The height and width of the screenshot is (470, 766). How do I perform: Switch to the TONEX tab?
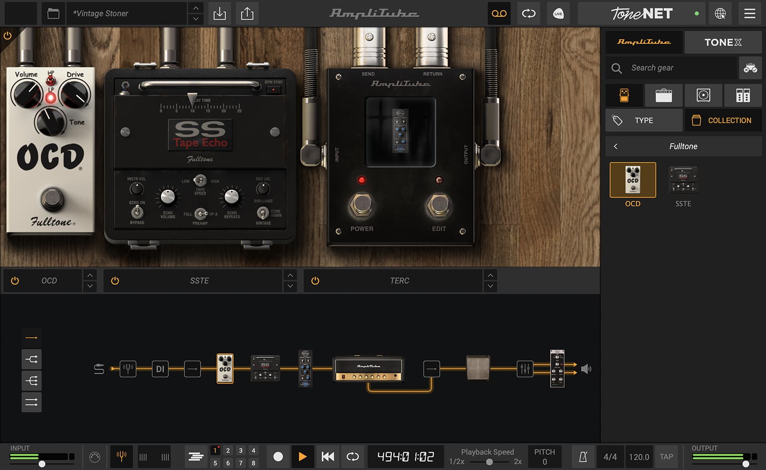click(723, 42)
